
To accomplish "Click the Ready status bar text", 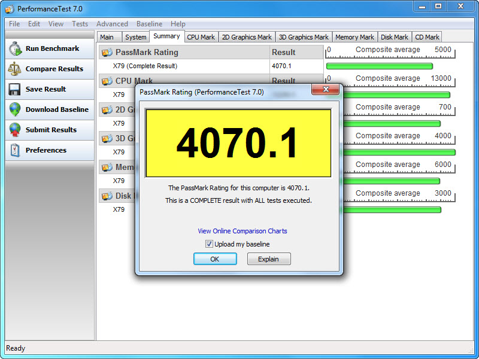I will coord(16,348).
